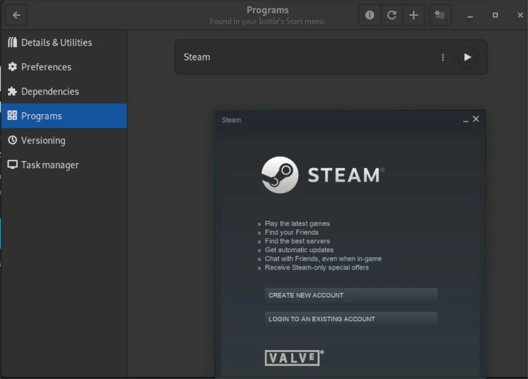
Task: Minimize the Bottles window
Action: point(470,15)
